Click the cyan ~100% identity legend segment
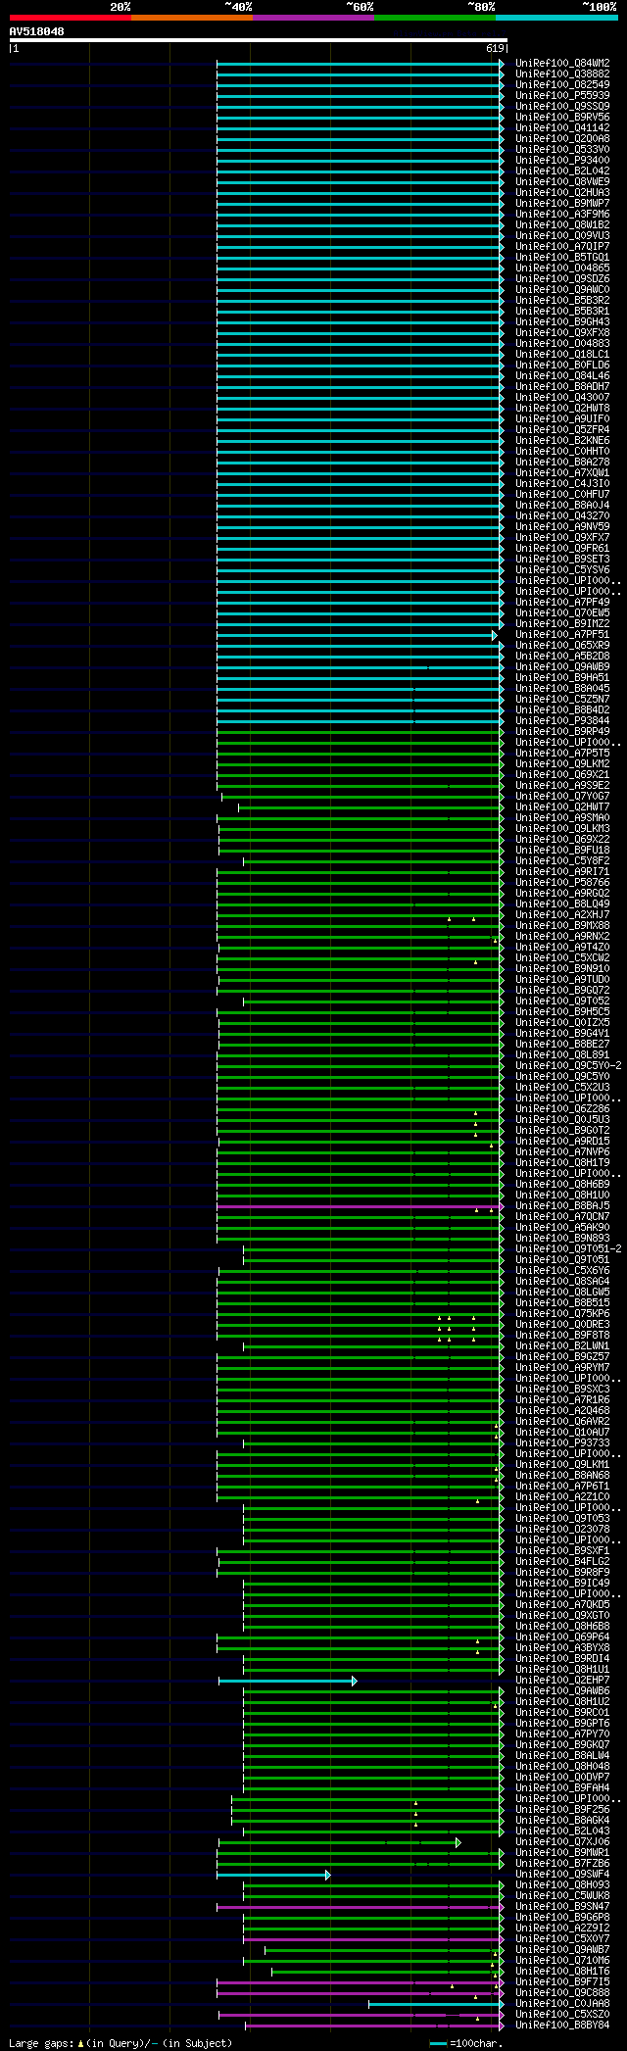627x2051 pixels. (556, 18)
